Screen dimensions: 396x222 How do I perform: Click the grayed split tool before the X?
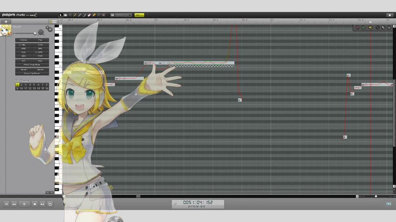99,15
